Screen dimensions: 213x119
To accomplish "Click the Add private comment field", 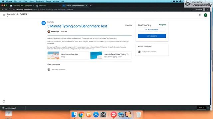I will coord(149,52).
